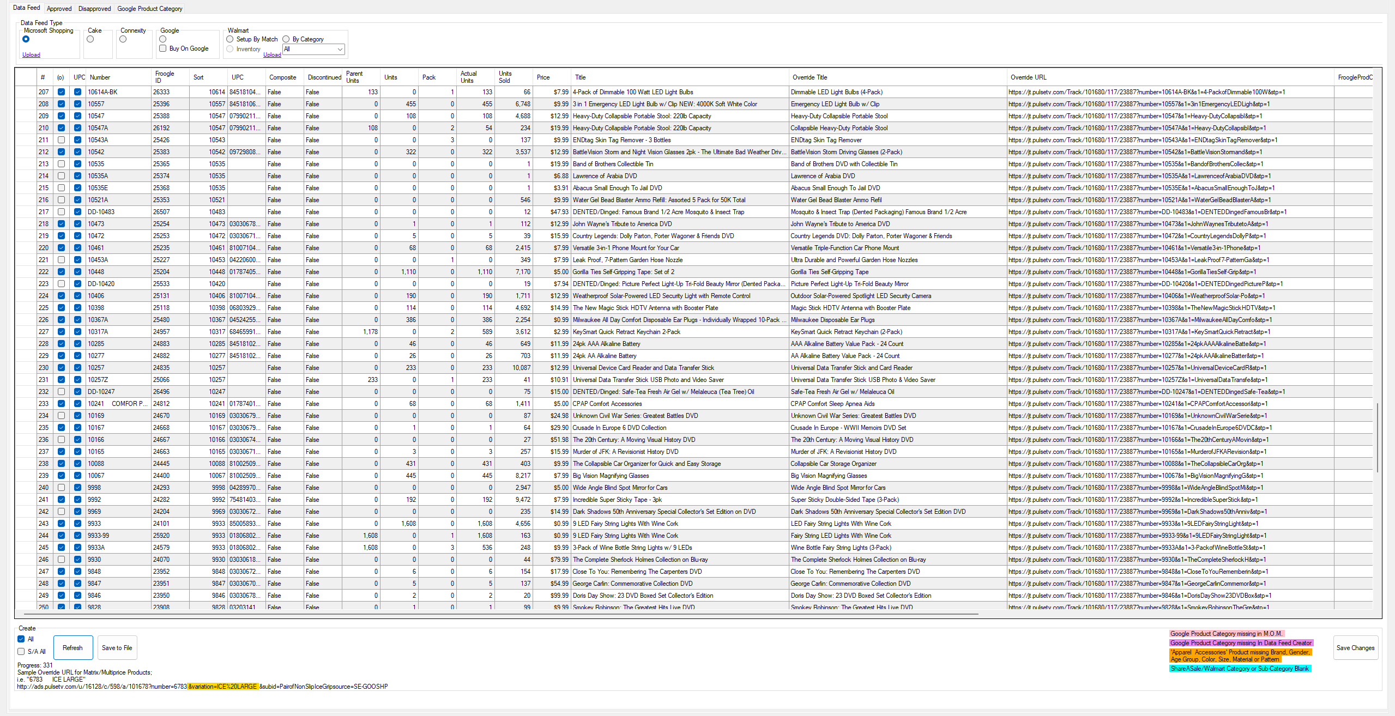This screenshot has height=716, width=1395.
Task: Toggle the (o) checkbox in row 207
Action: [x=61, y=92]
